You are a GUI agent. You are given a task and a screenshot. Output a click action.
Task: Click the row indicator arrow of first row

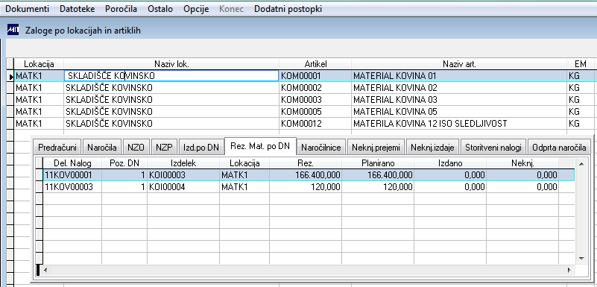coord(10,76)
